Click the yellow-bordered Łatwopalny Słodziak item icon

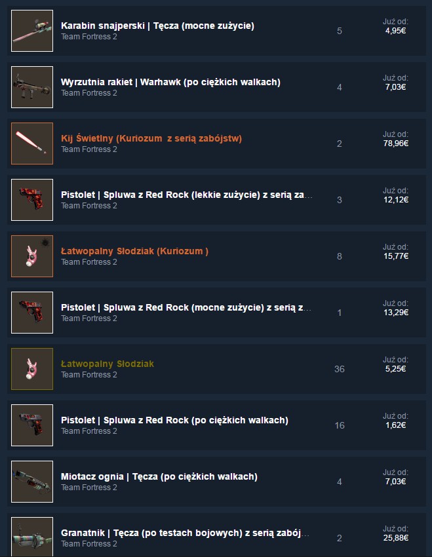[32, 369]
